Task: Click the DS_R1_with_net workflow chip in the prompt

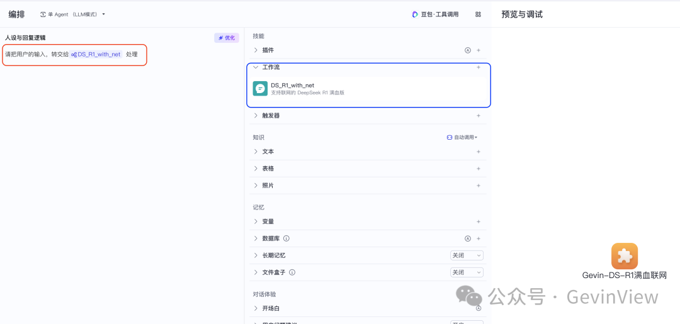Action: point(96,55)
